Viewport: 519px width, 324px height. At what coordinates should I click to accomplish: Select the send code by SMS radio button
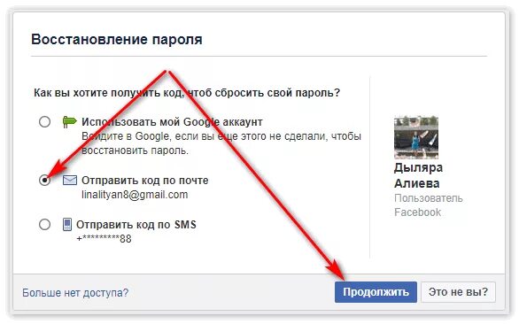pyautogui.click(x=44, y=224)
